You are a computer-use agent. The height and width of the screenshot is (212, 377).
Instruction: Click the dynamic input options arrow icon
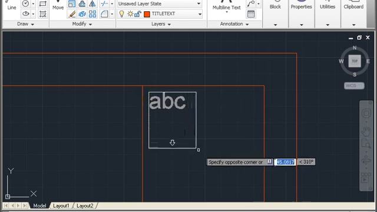click(270, 162)
